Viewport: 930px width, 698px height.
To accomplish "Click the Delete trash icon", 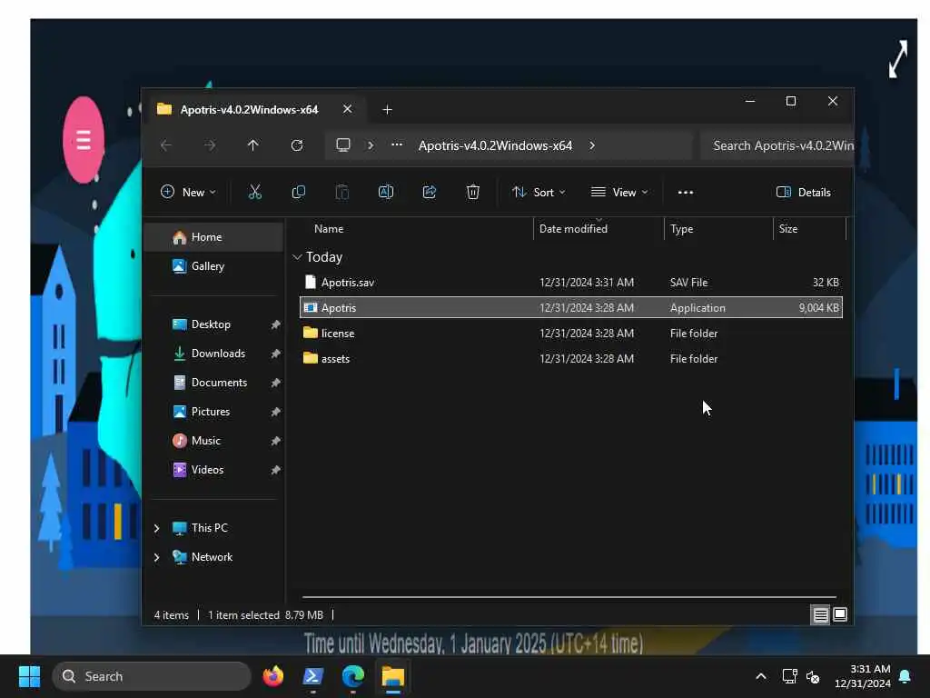I will point(472,192).
